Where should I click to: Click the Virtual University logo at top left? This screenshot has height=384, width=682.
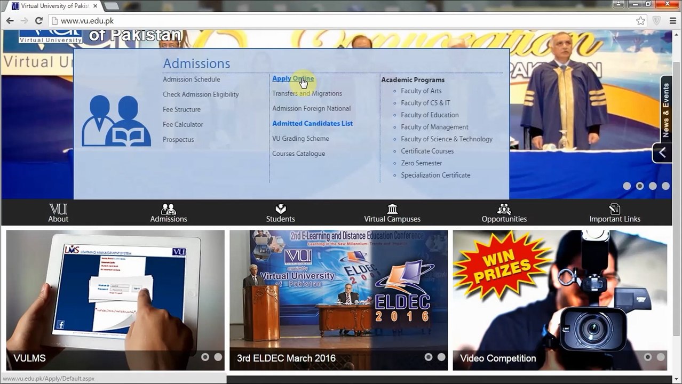pos(50,37)
